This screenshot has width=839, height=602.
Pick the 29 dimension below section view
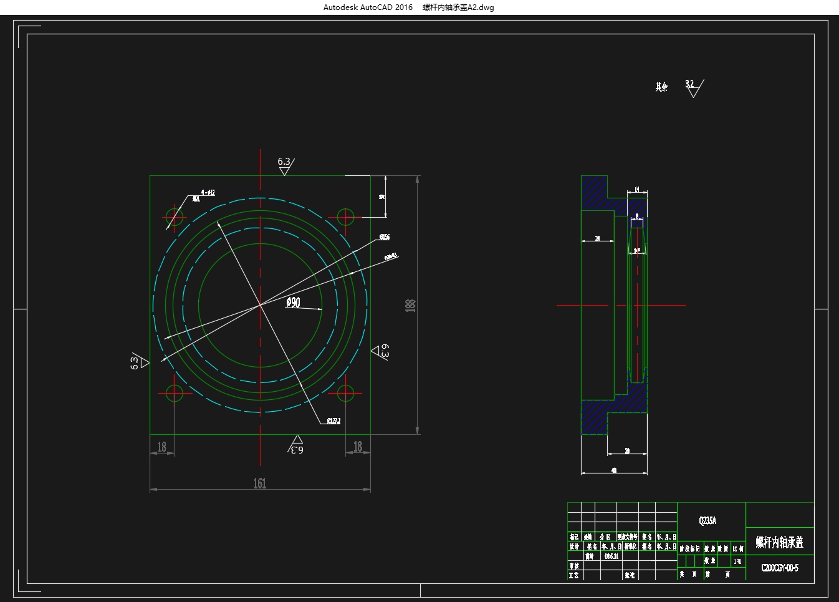(x=627, y=450)
